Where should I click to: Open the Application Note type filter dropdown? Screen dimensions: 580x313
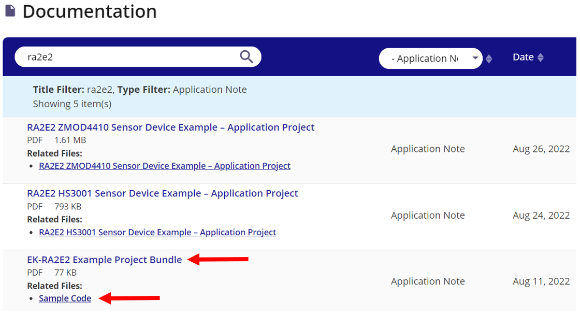[431, 58]
